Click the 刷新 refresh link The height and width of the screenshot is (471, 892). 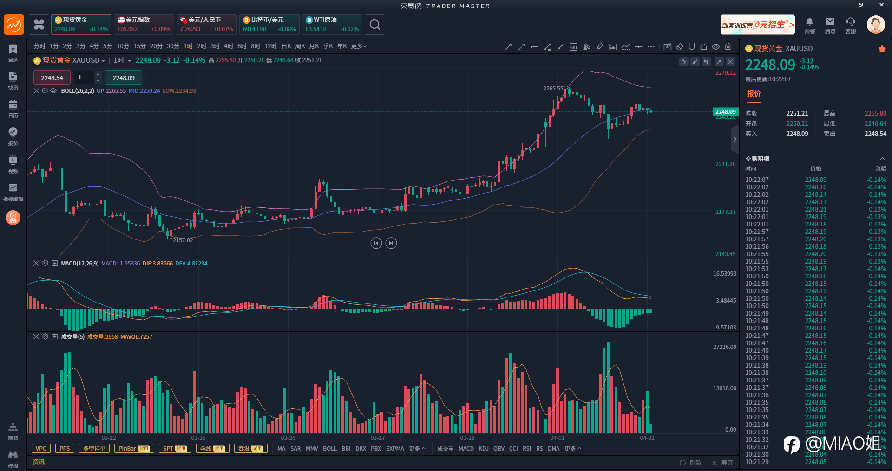pyautogui.click(x=691, y=463)
